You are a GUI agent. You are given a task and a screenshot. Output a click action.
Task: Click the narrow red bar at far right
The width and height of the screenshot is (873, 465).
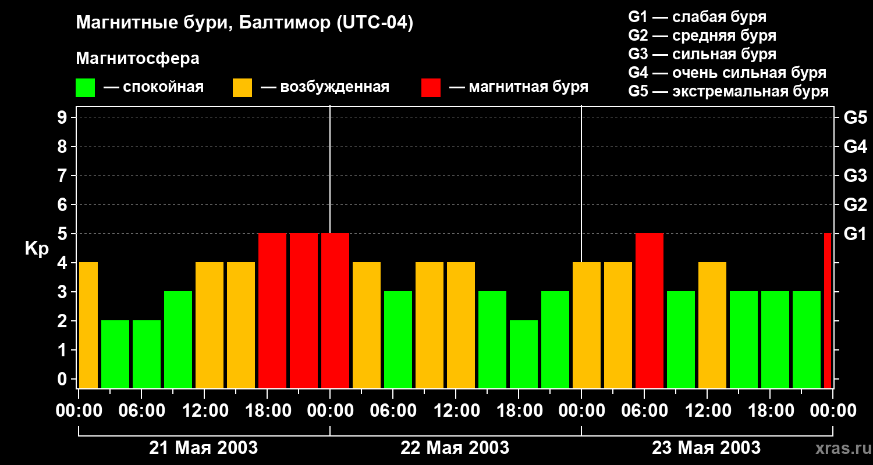828,311
